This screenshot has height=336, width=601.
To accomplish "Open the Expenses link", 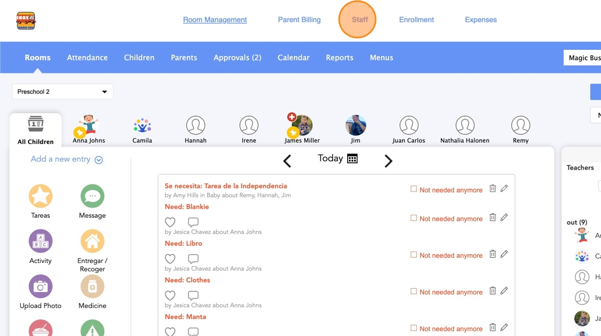I will [x=481, y=19].
